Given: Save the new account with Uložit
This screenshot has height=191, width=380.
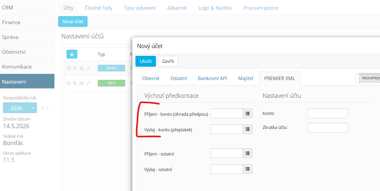Looking at the screenshot, I should click(x=146, y=61).
